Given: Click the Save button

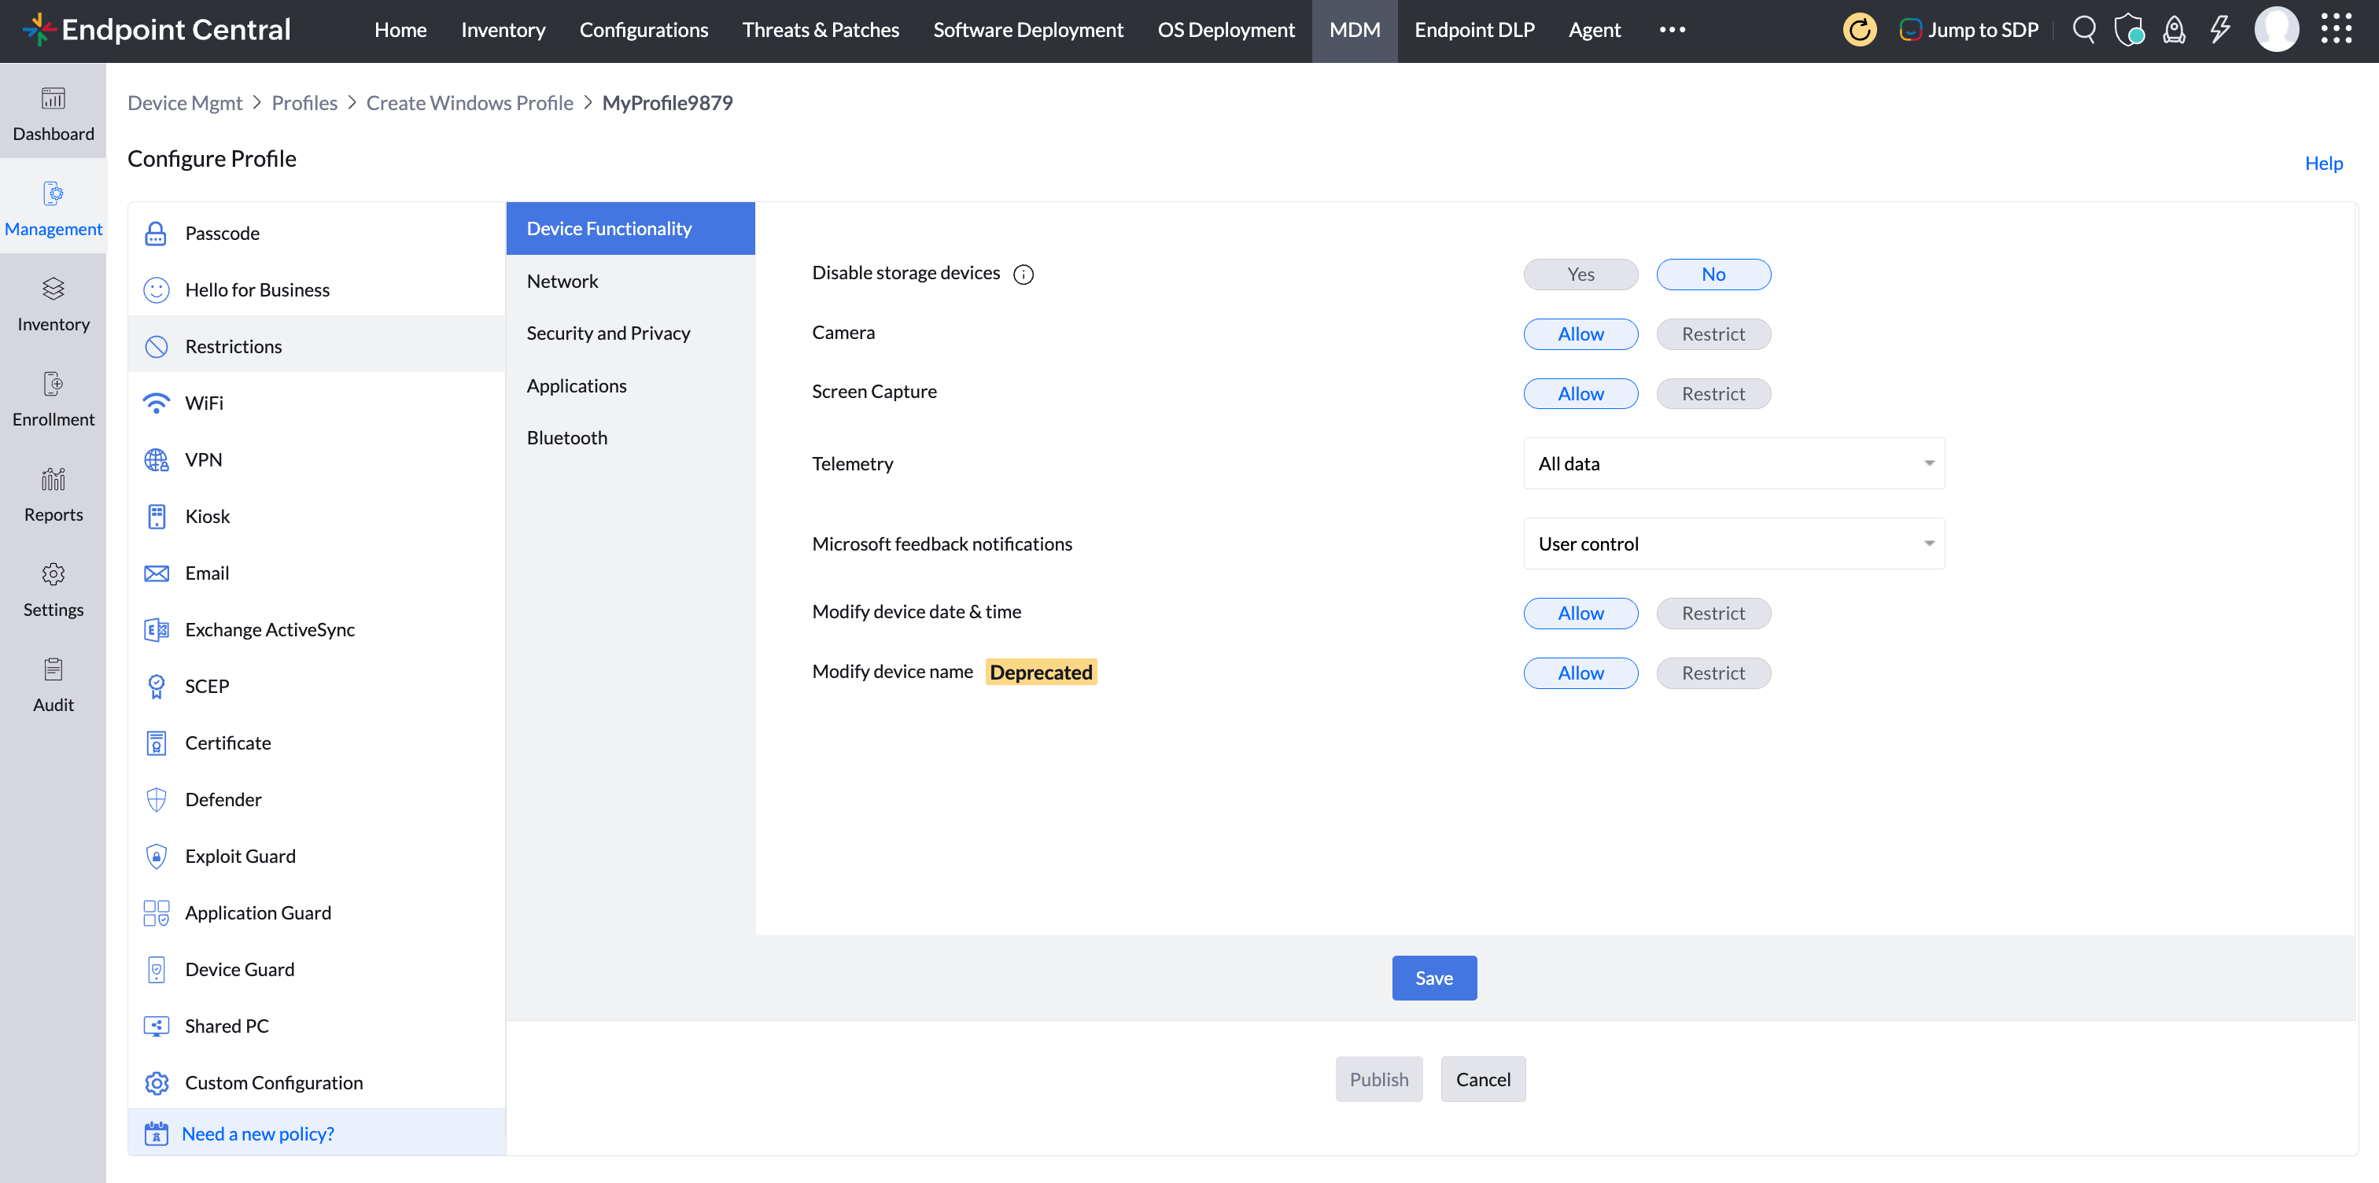Looking at the screenshot, I should (x=1434, y=978).
